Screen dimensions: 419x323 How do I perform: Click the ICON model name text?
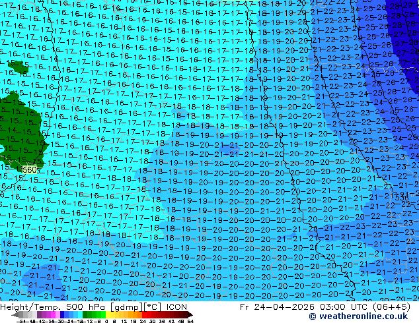(176, 307)
